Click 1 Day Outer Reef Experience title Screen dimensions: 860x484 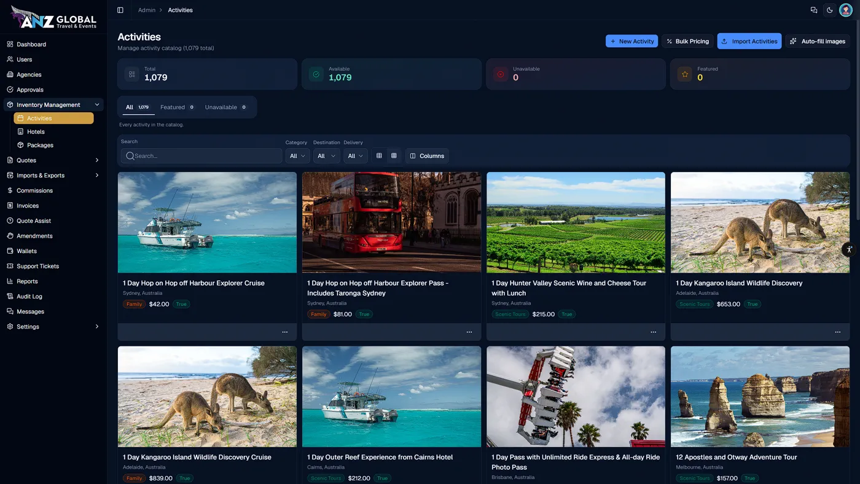[380, 457]
